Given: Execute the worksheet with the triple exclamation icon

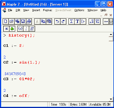Looking at the screenshot, I should pyautogui.click(x=32, y=29).
